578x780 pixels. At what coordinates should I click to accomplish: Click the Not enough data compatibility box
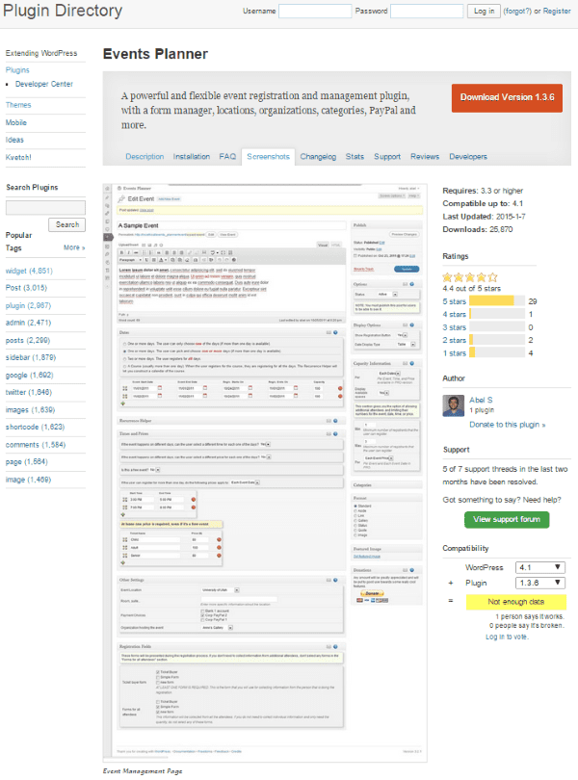515,602
